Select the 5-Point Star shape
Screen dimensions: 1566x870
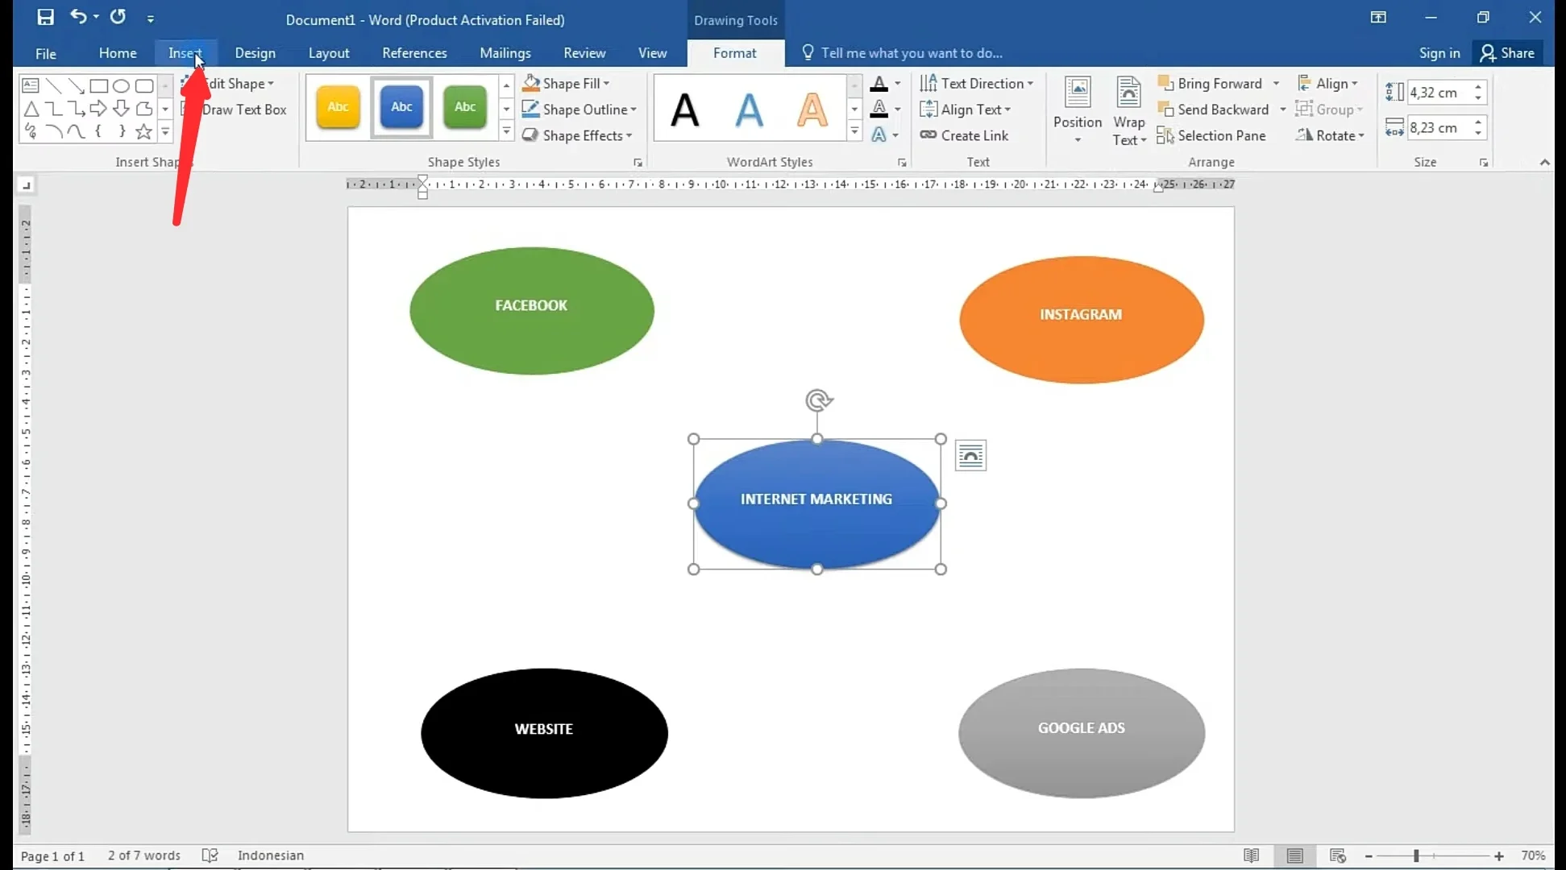click(144, 131)
